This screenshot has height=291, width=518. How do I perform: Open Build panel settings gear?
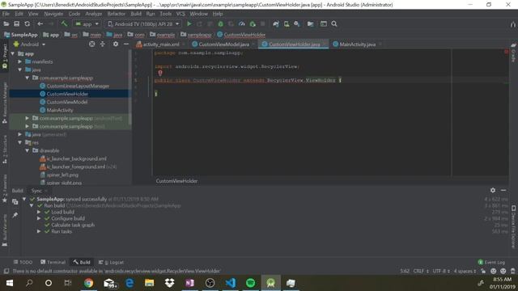click(493, 190)
